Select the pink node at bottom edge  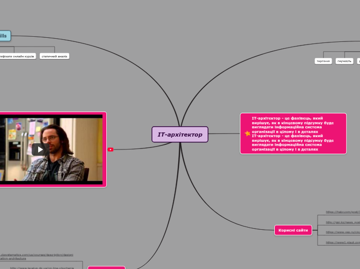(106, 267)
